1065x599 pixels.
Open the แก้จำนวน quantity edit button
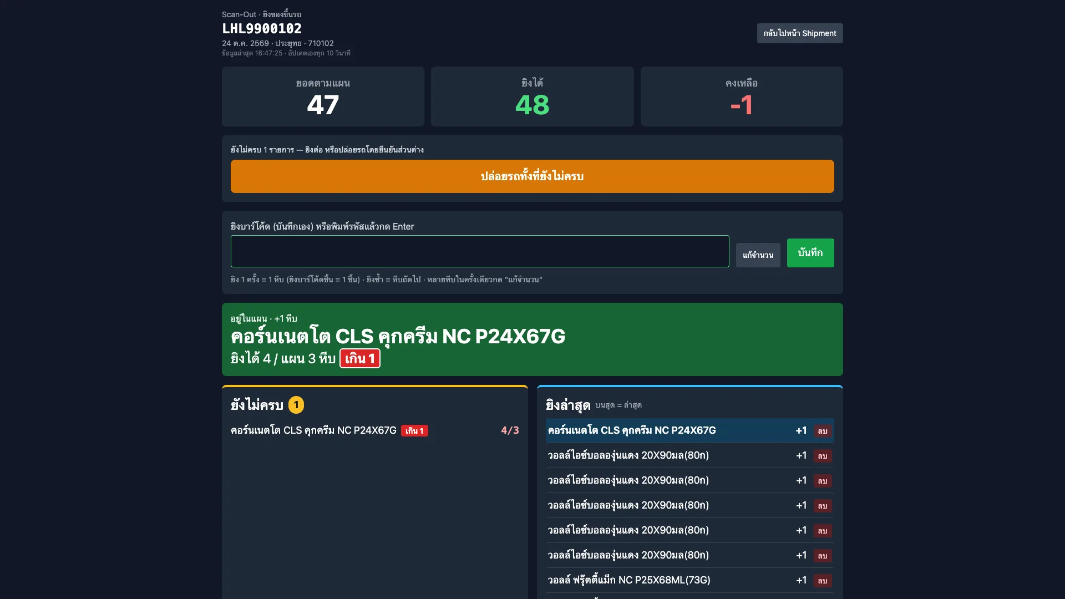coord(758,255)
